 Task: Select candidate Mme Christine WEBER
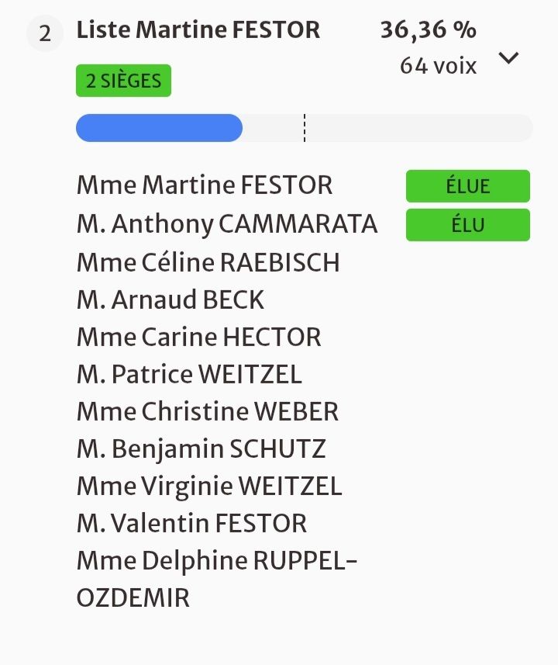tap(207, 411)
